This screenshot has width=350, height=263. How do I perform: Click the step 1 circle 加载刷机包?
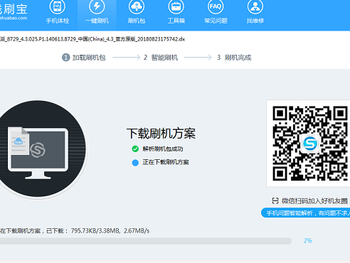point(65,58)
